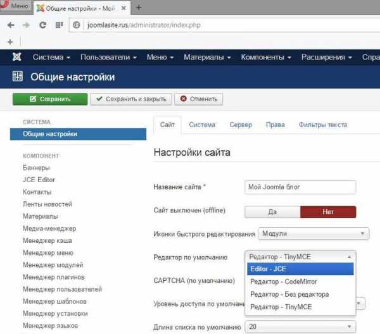This screenshot has width=380, height=334.
Task: Open the Уровень доступа dropdown arrow
Action: 360,304
